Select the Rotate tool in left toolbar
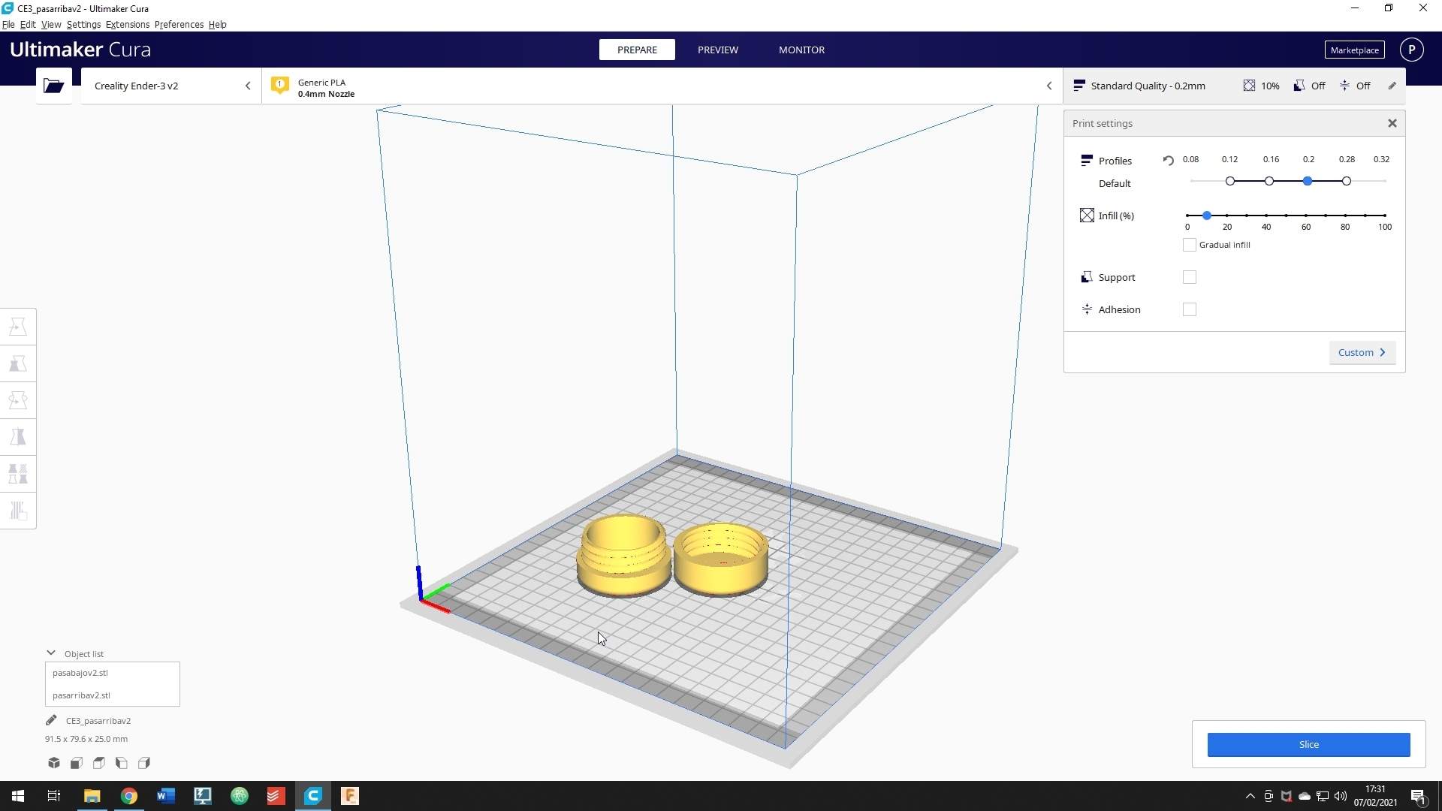 18,400
